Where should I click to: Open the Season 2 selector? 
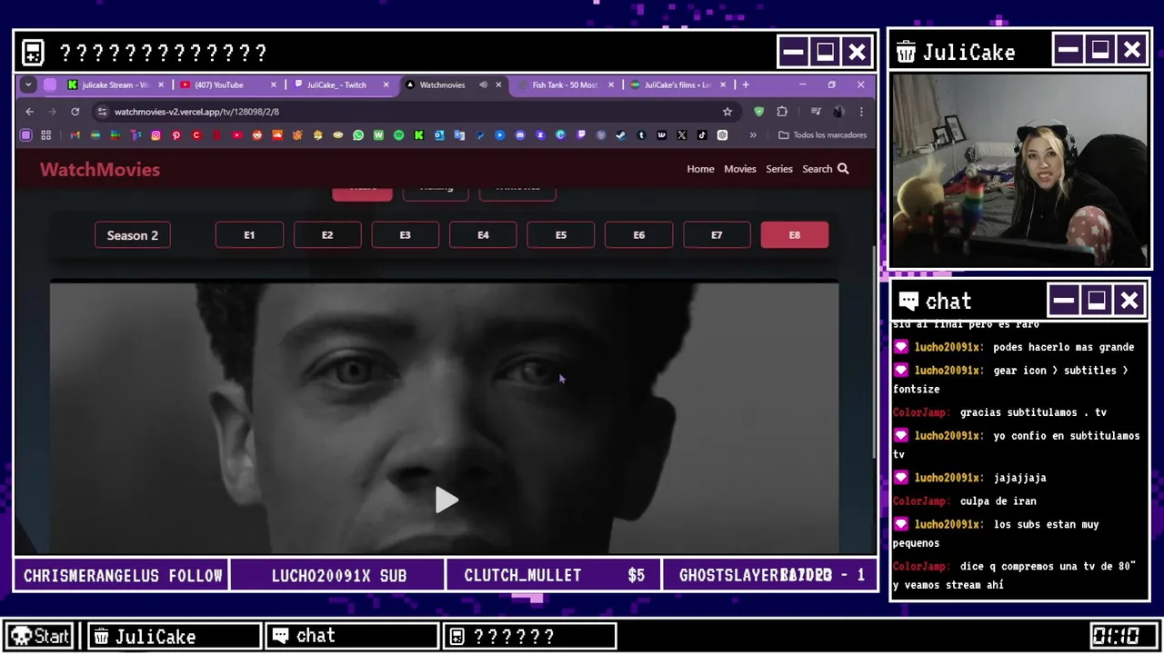click(x=133, y=235)
